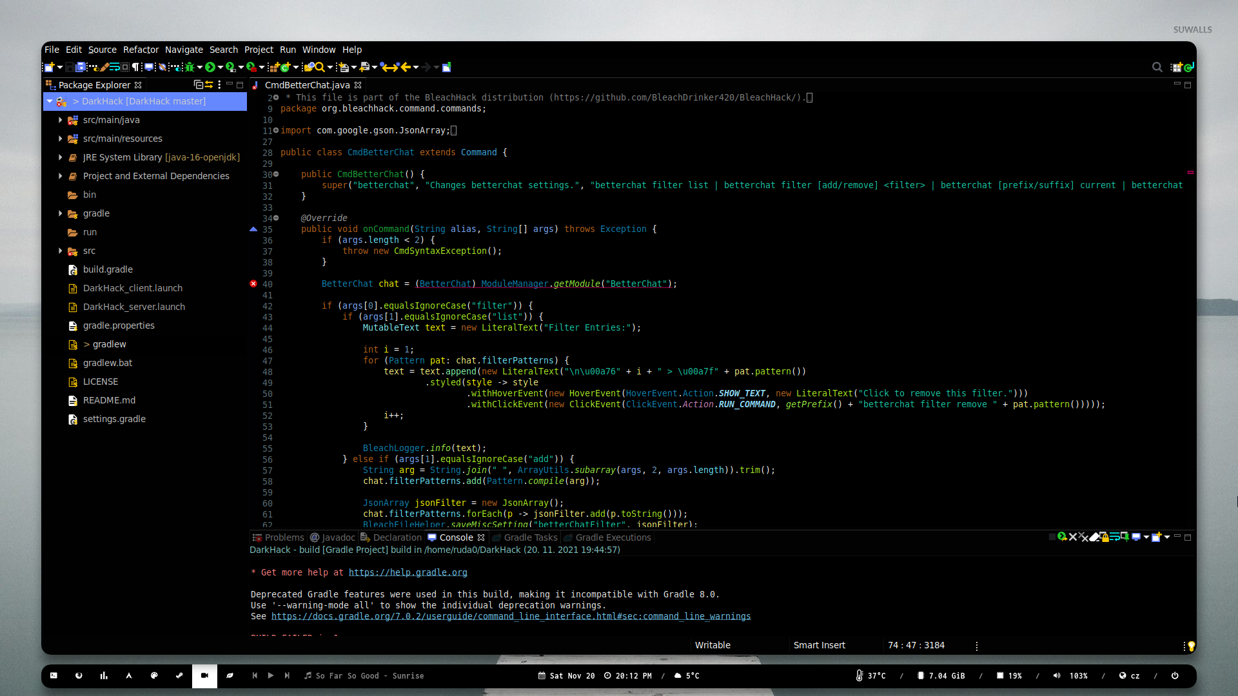Toggle Link with Editor in Package Explorer

coord(209,85)
